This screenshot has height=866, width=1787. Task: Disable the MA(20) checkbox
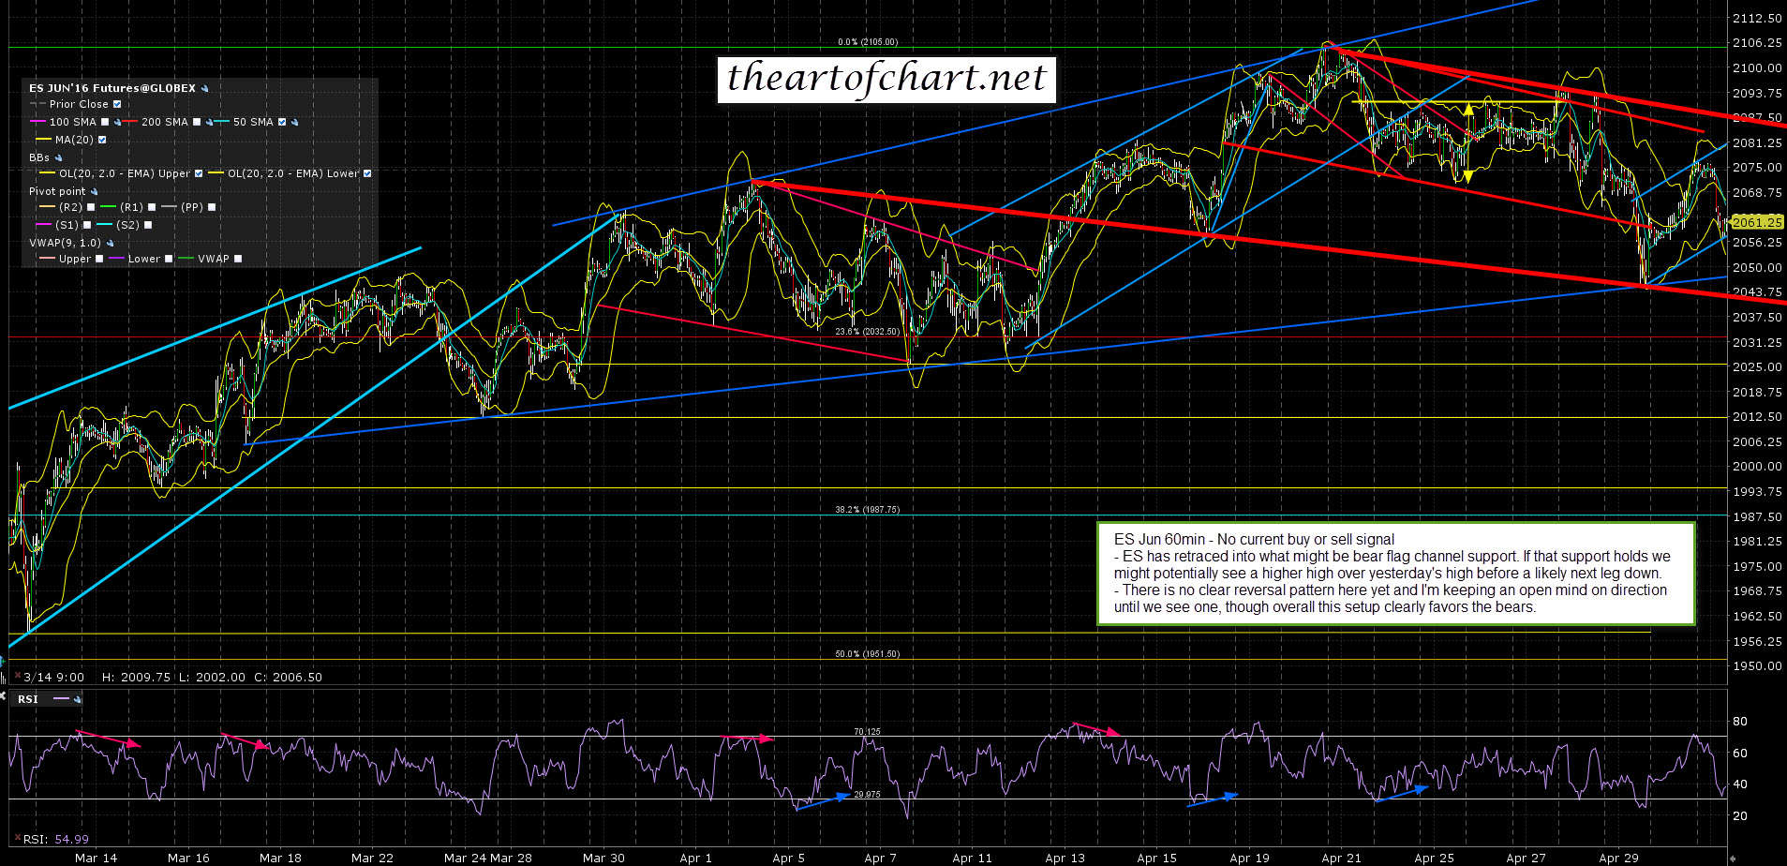click(102, 140)
